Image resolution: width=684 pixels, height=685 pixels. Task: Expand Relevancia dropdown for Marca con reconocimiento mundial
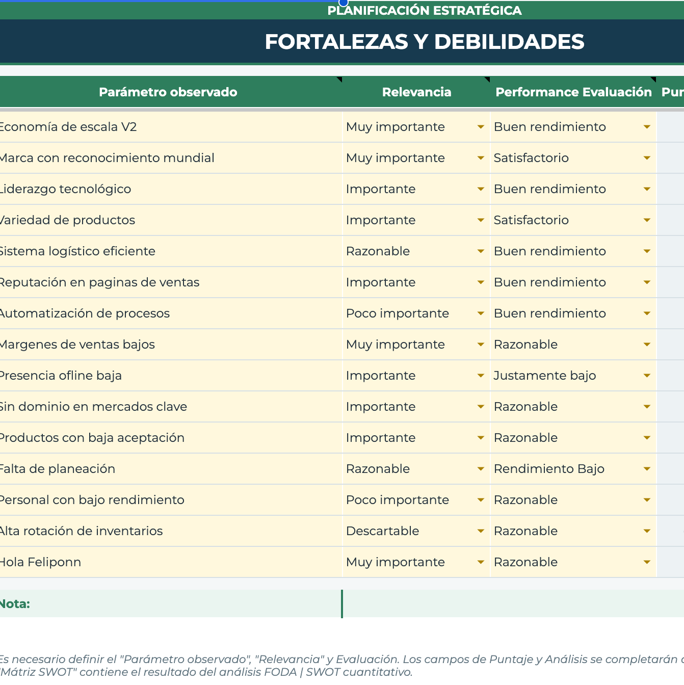point(481,158)
